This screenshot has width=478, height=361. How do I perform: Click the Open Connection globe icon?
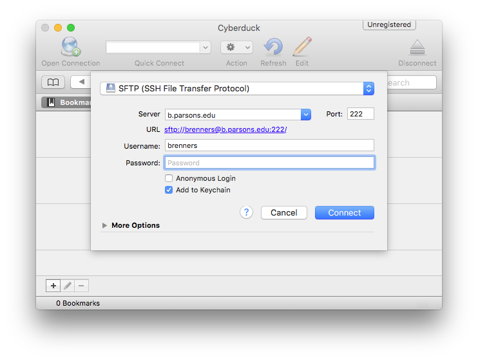click(x=71, y=46)
